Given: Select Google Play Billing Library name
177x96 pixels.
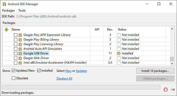Looking at the screenshot, I should coord(41,40).
